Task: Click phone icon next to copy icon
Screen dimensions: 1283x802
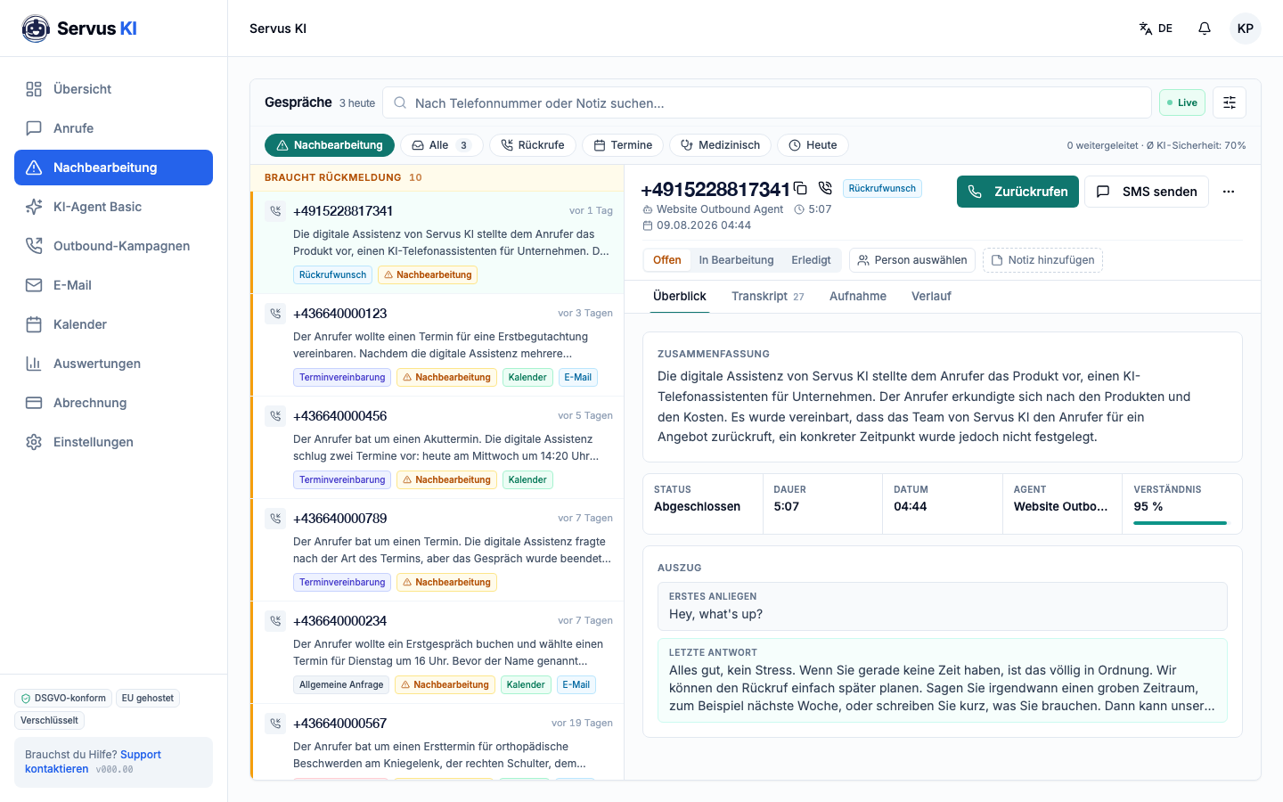Action: (825, 188)
